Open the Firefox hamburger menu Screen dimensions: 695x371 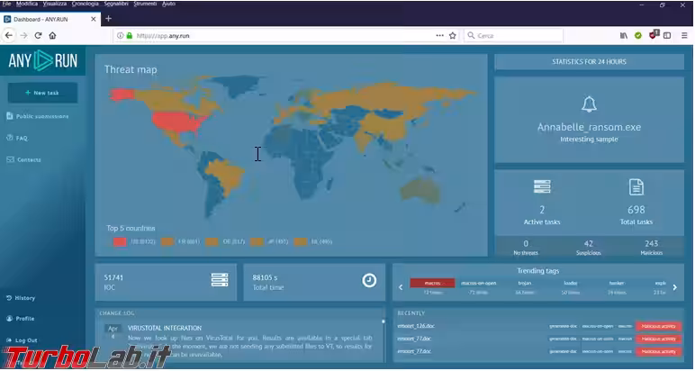point(684,36)
